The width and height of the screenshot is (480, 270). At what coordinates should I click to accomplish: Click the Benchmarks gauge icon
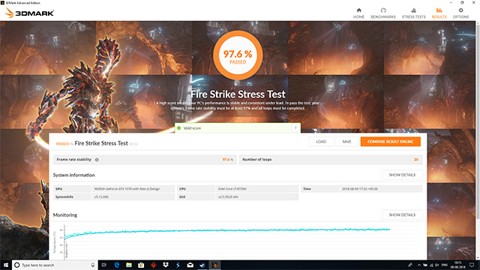(x=383, y=10)
